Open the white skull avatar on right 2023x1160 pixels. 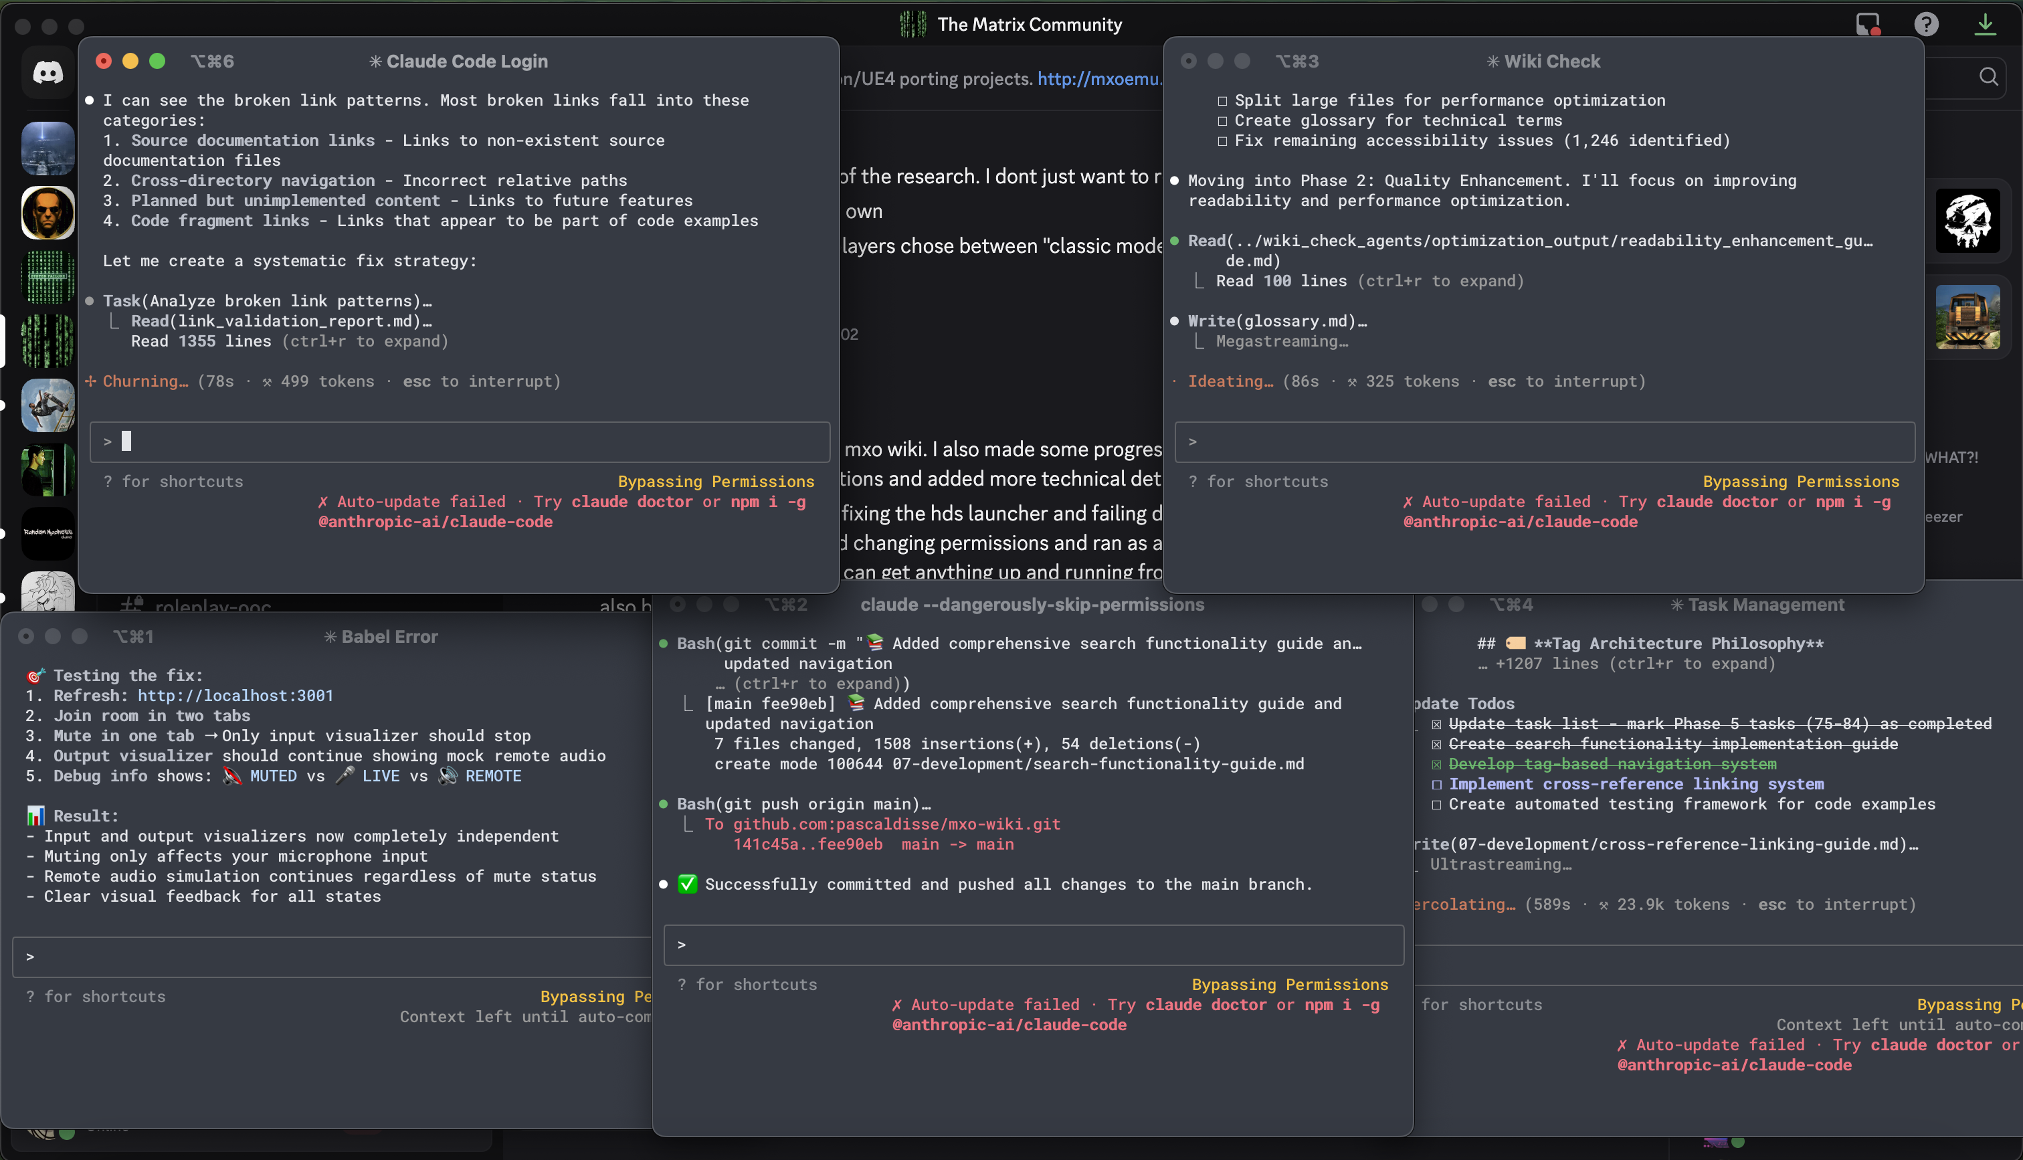coord(1967,221)
